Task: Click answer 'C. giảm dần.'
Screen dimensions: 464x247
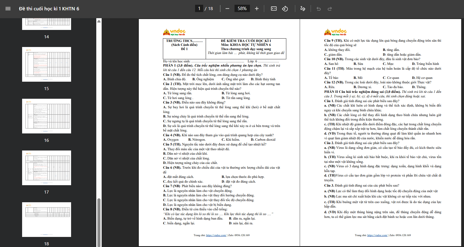Action: [x=333, y=55]
